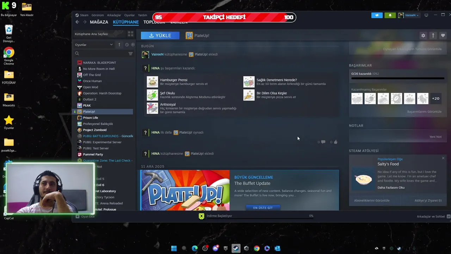451x254 pixels.
Task: Select Once Human in game list
Action: tap(92, 81)
